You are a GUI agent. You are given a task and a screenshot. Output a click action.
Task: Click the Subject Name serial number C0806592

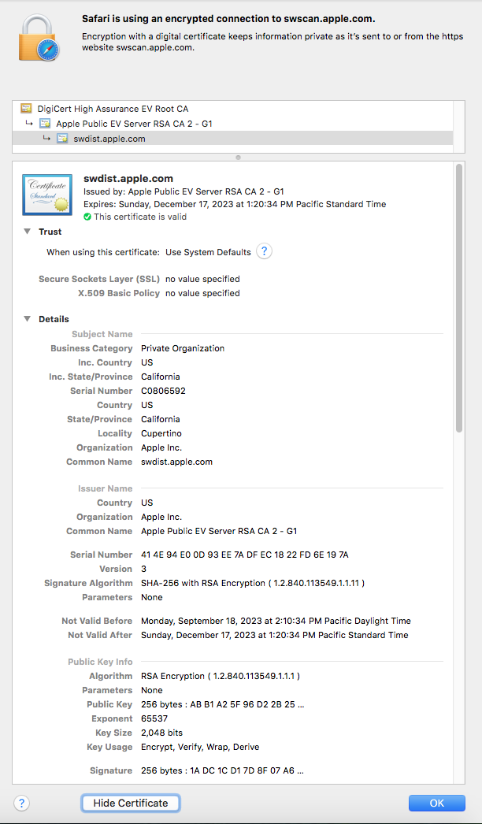(x=164, y=391)
